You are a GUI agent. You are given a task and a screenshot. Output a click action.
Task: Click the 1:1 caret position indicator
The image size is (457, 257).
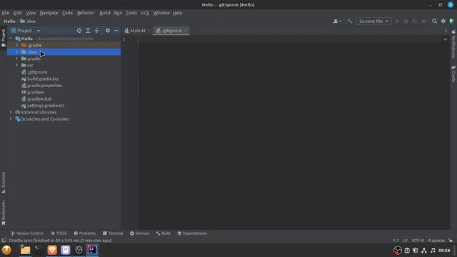pos(396,241)
